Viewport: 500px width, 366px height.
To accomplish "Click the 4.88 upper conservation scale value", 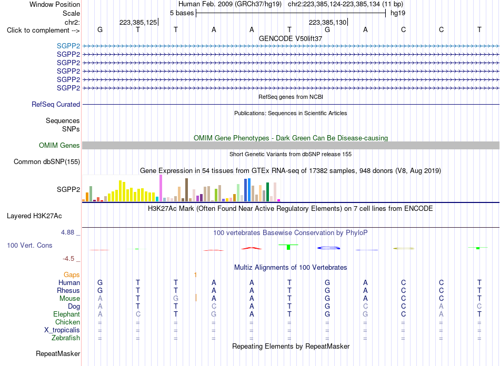I will click(x=67, y=232).
